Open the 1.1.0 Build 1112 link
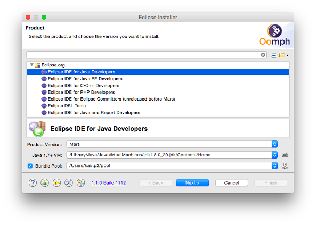316x225 pixels. pos(109,183)
